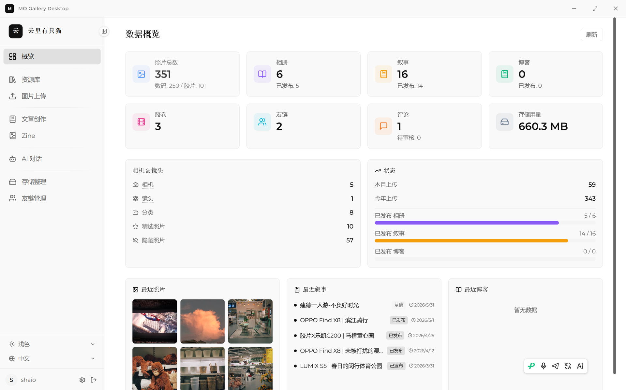Image resolution: width=626 pixels, height=390 pixels.
Task: Click the 友链 people icon
Action: point(262,122)
